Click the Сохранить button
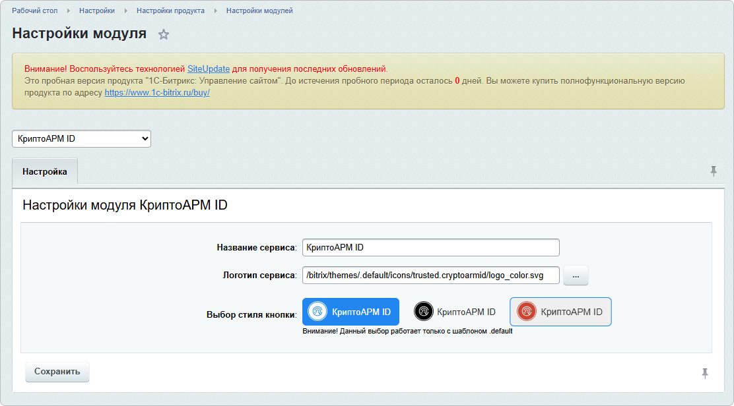This screenshot has height=406, width=734. (x=57, y=372)
